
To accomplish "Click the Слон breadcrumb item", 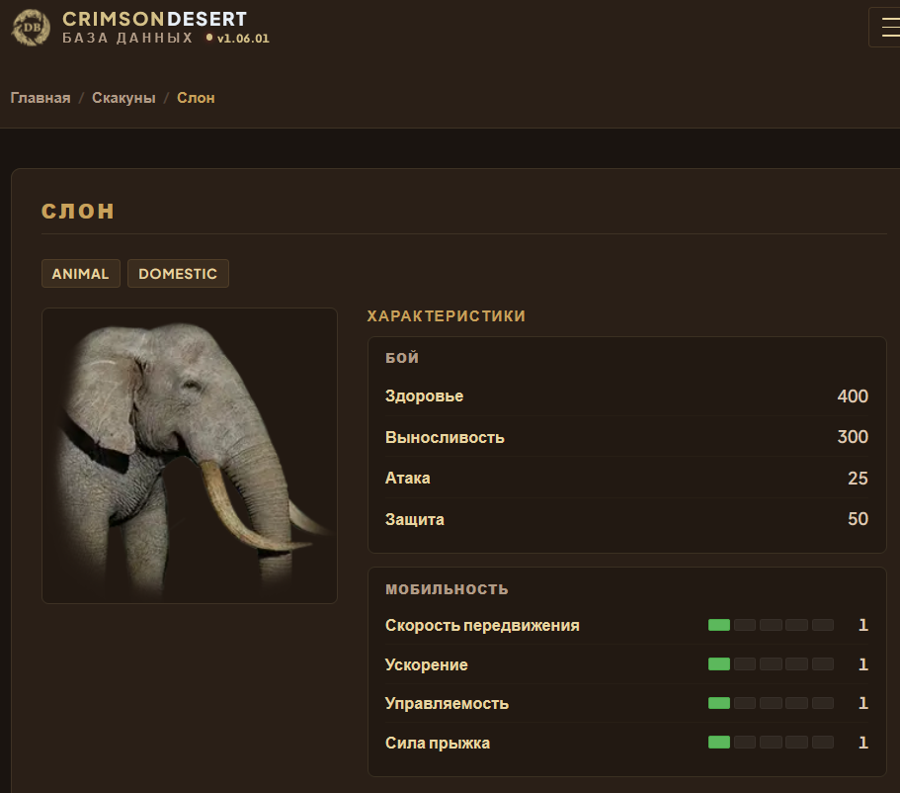I will 196,98.
